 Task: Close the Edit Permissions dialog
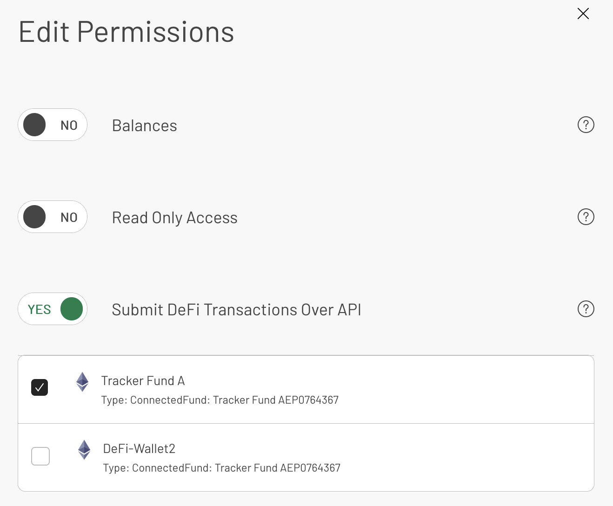583,13
